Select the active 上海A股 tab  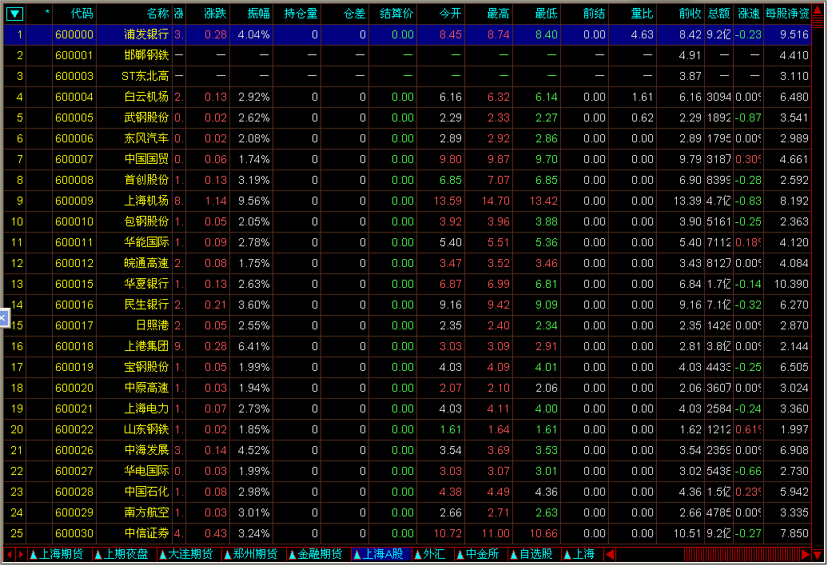click(379, 554)
